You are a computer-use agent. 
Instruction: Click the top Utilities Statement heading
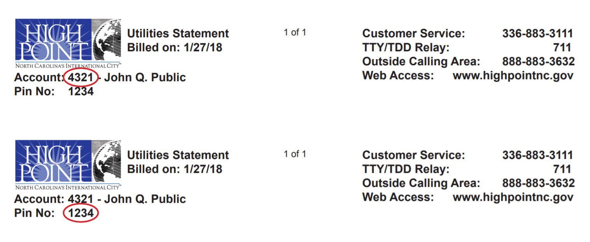coord(178,33)
